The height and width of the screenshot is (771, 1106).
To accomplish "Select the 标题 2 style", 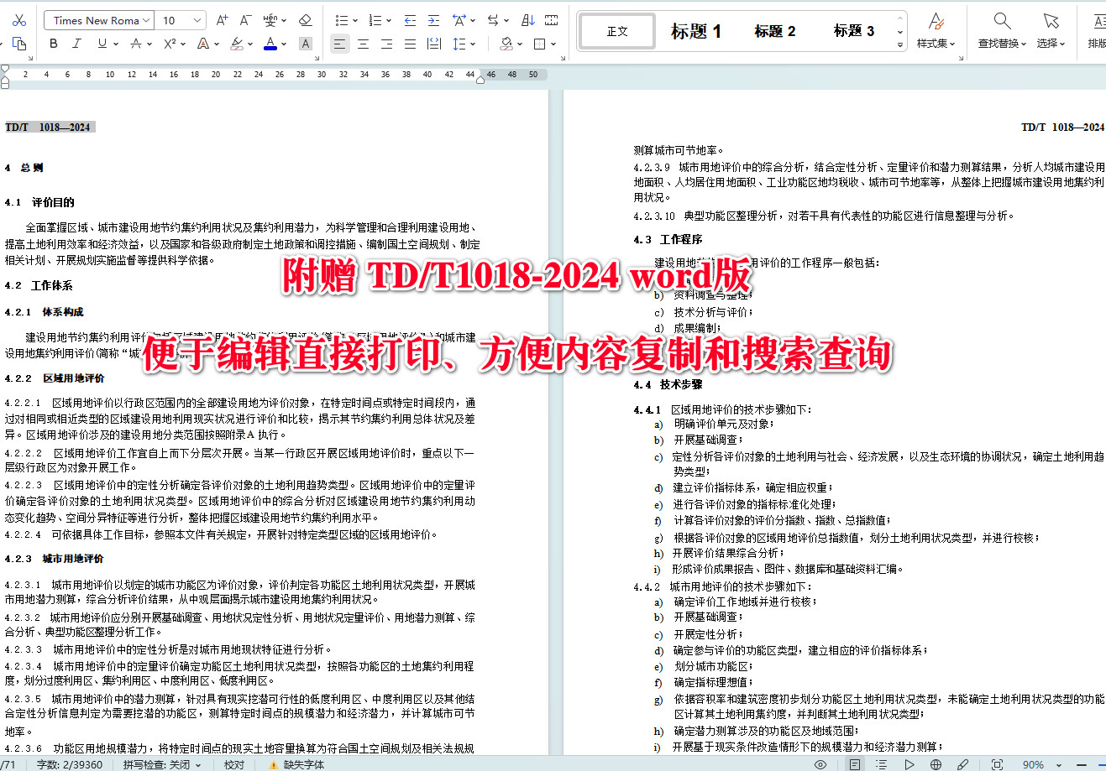I will (774, 31).
